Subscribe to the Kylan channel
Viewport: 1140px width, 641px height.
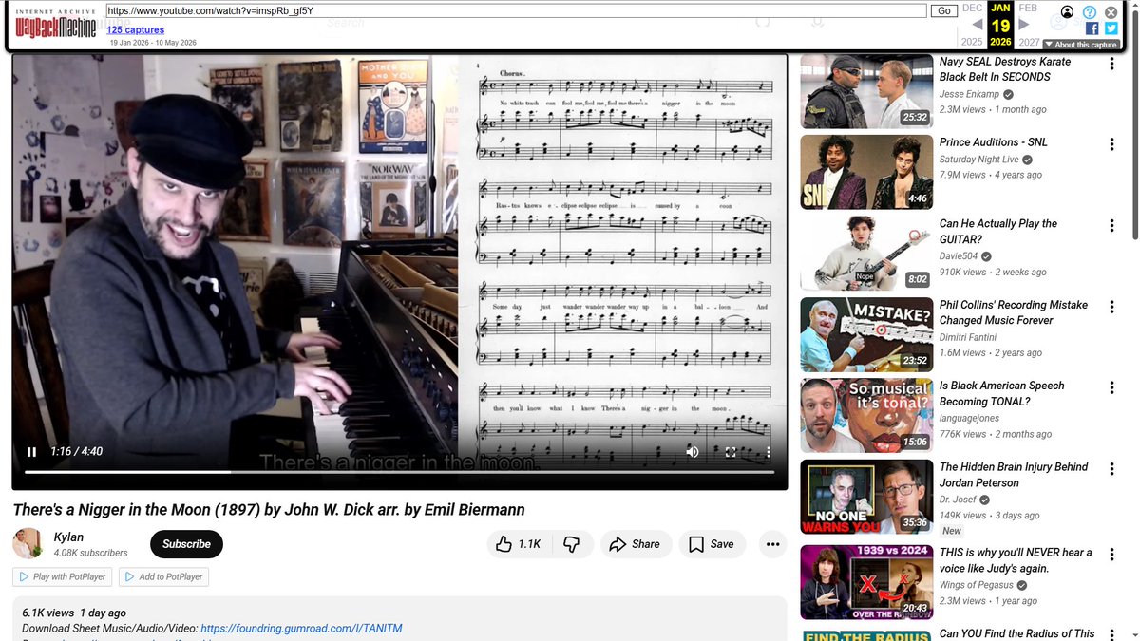pos(186,544)
